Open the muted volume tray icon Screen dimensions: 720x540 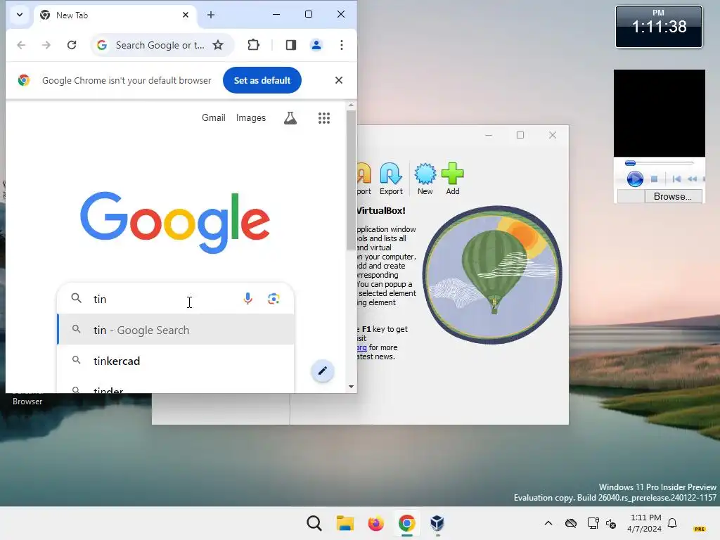(611, 523)
